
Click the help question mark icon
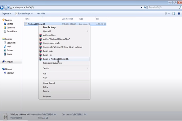[179, 14]
